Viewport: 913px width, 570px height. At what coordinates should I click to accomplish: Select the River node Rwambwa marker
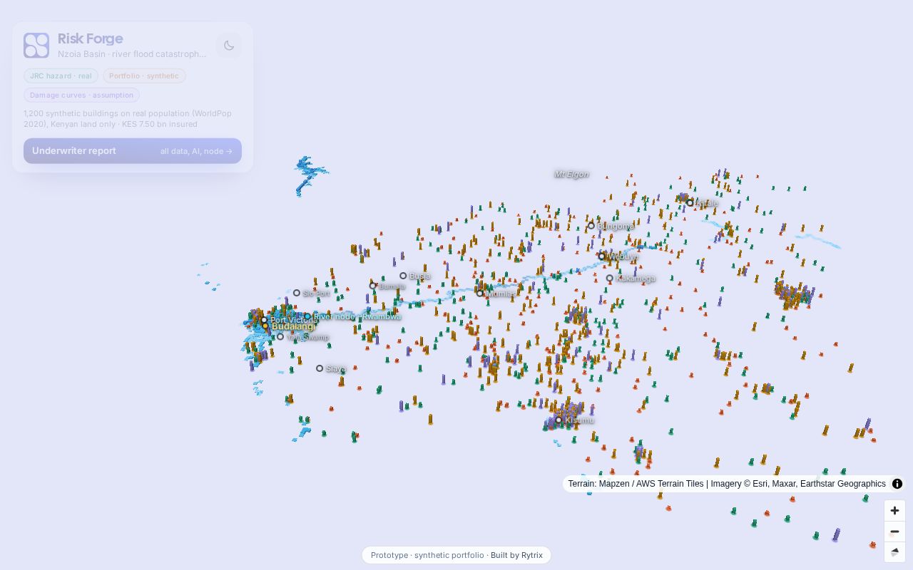coord(307,316)
